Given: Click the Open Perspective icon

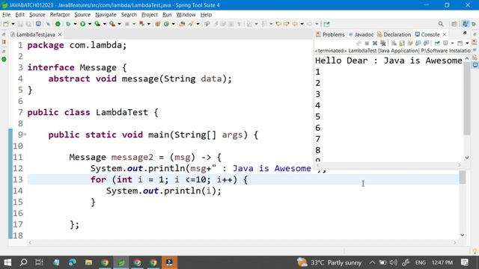Looking at the screenshot, I should click(x=454, y=24).
